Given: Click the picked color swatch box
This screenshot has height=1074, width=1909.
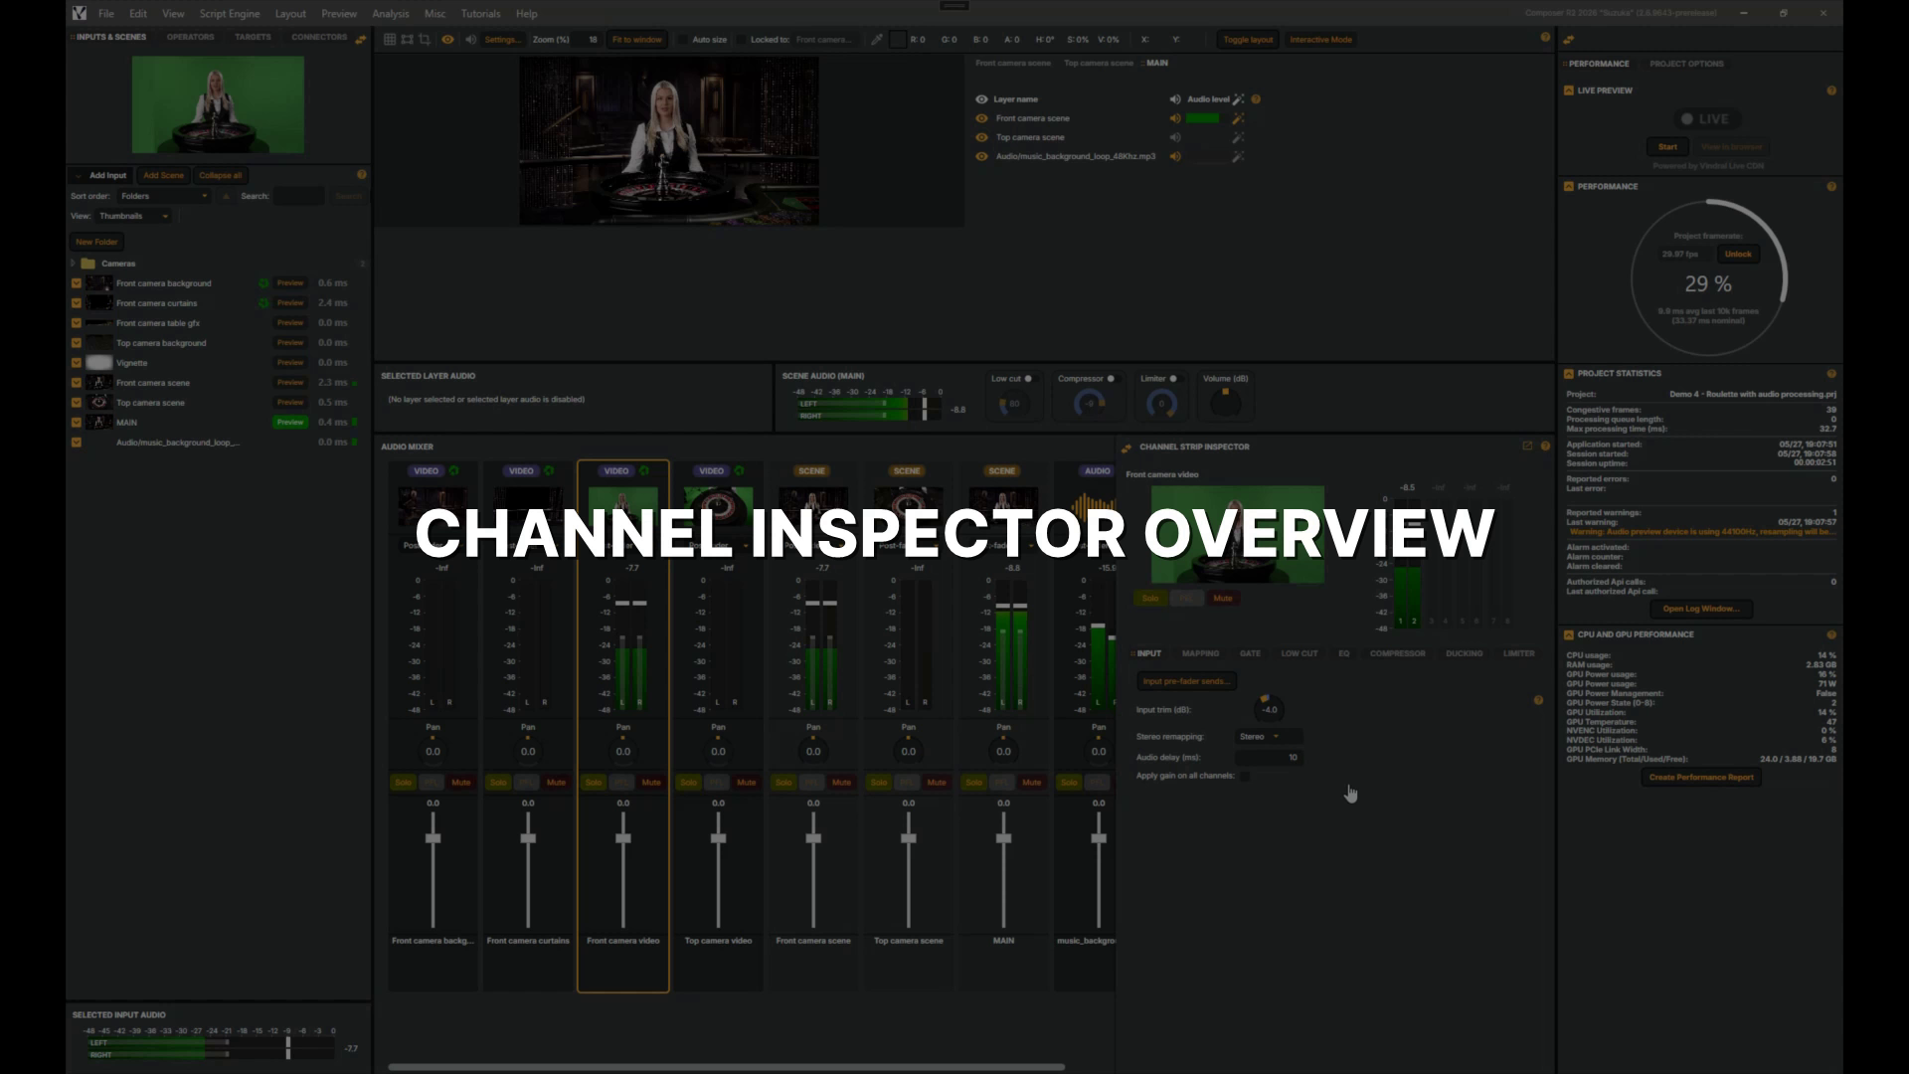Looking at the screenshot, I should pos(898,40).
